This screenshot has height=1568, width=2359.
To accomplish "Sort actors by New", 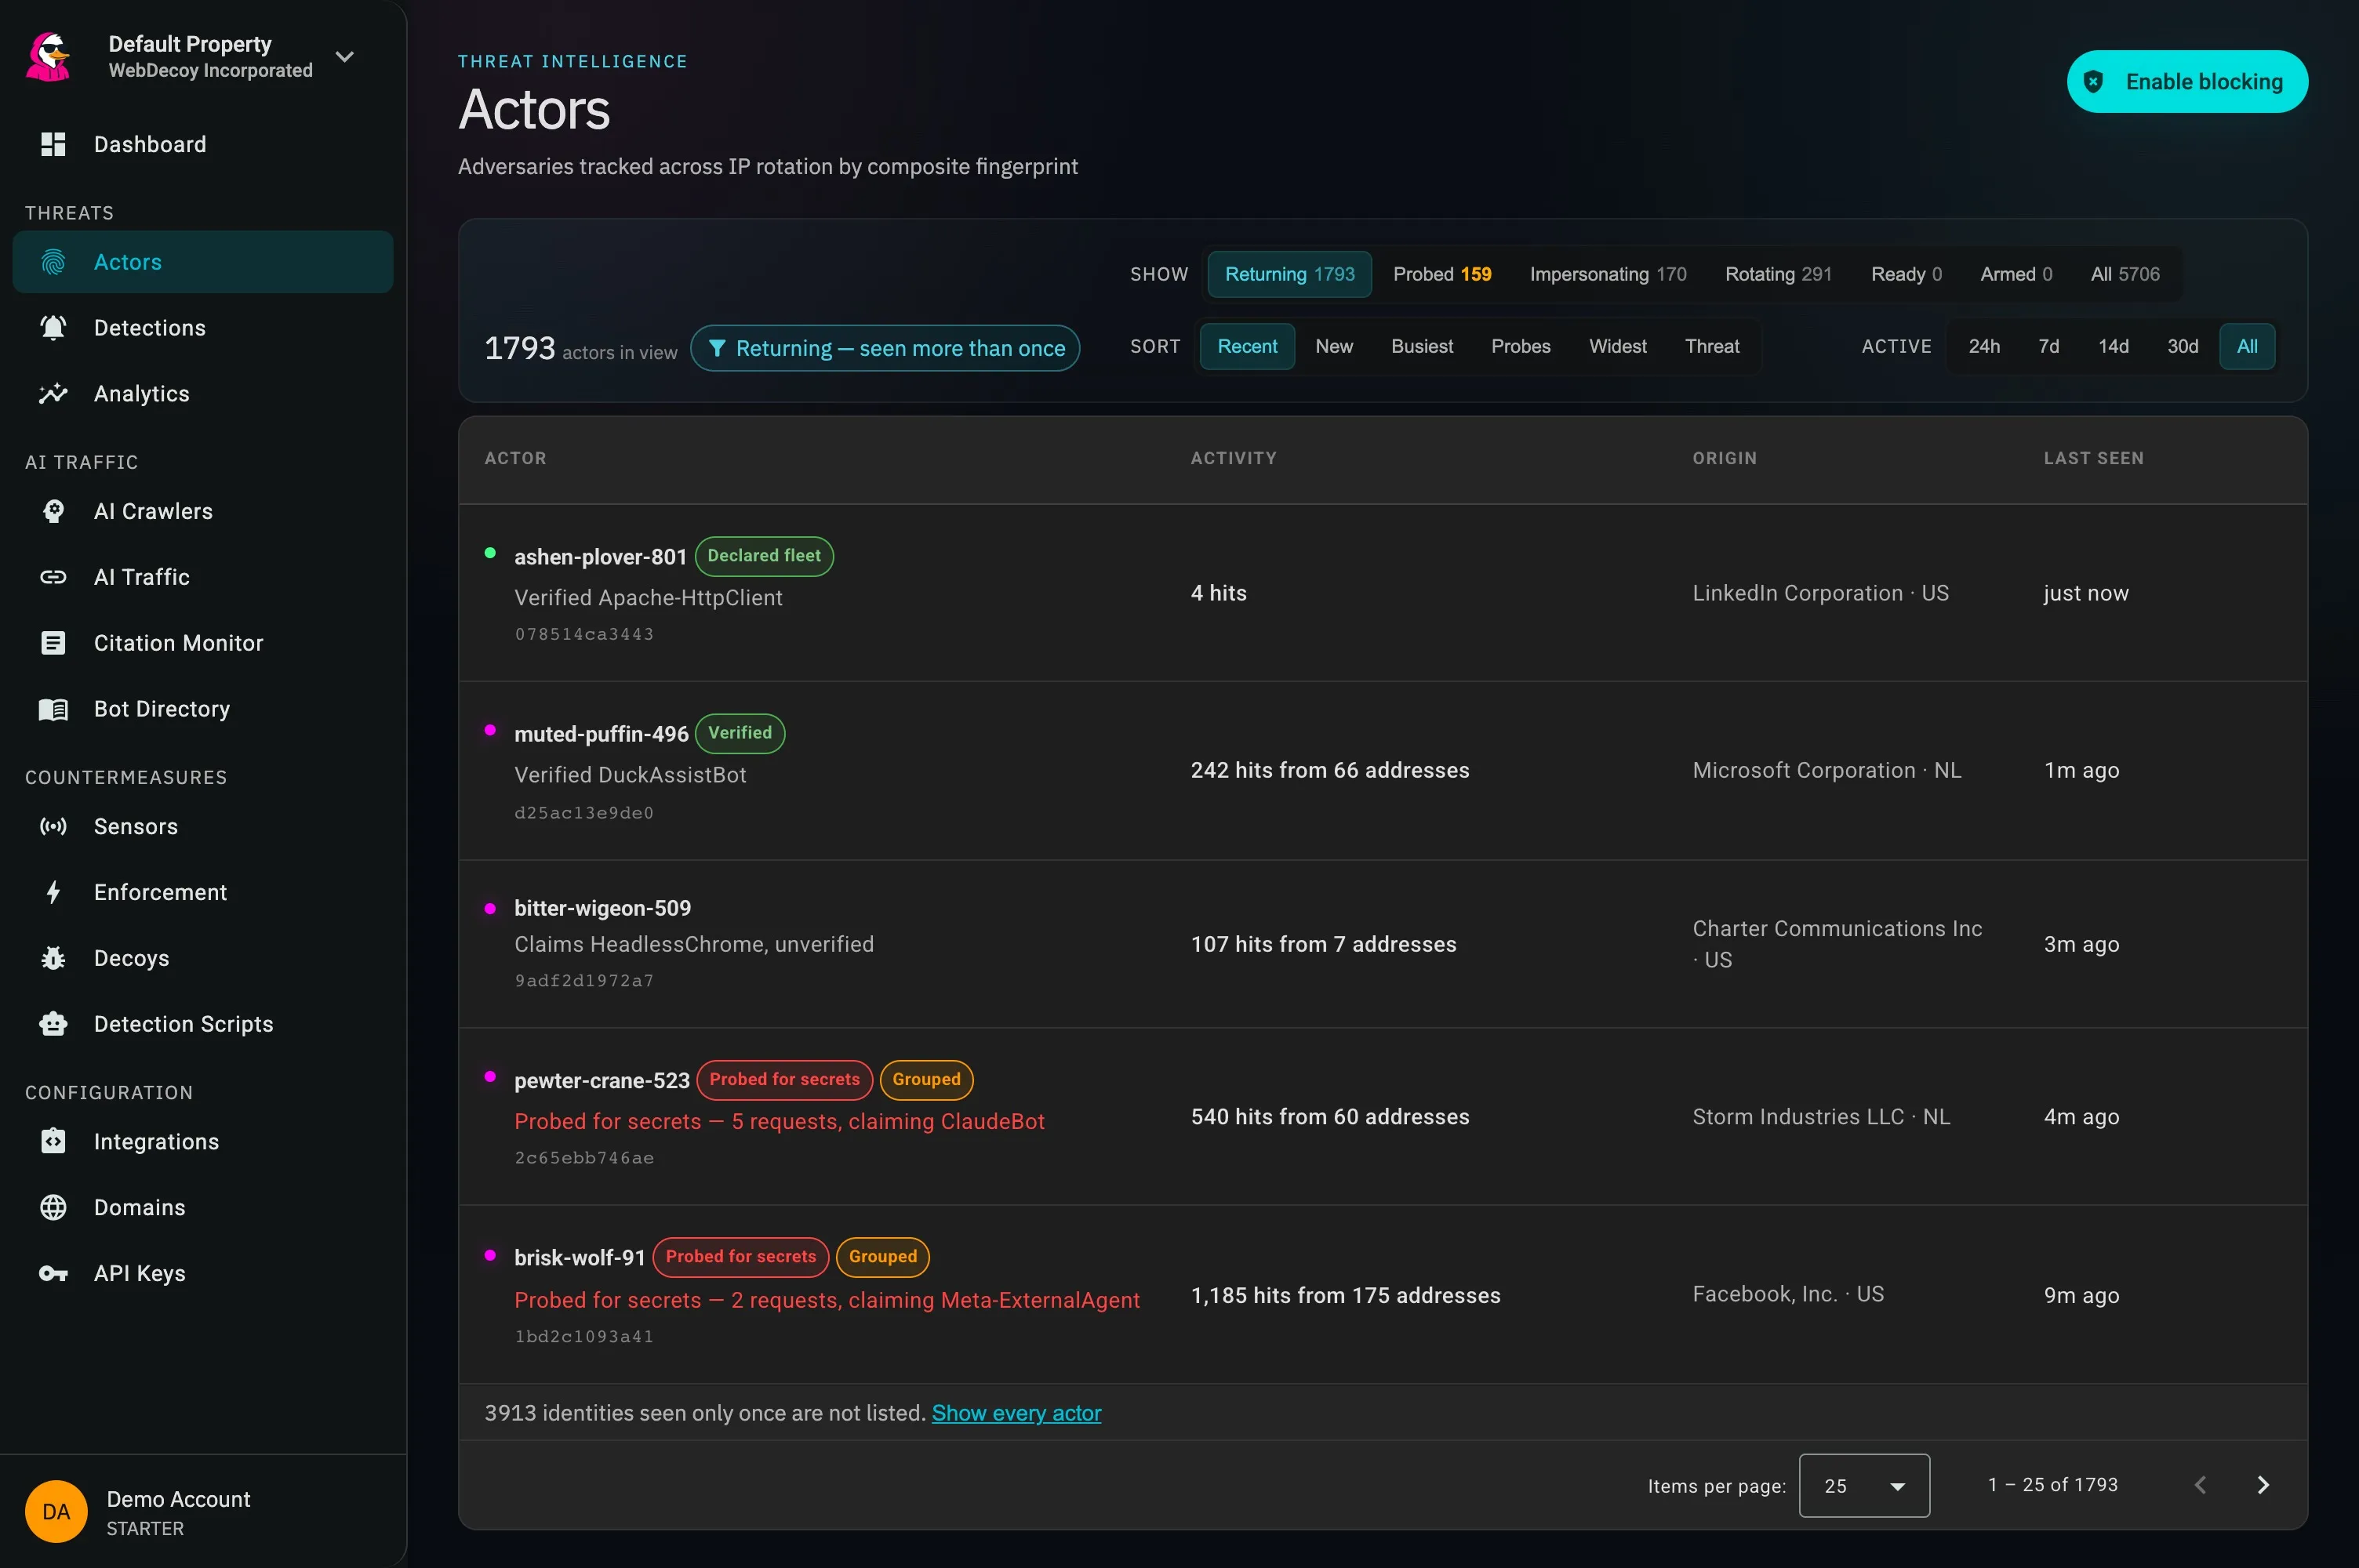I will (1334, 346).
